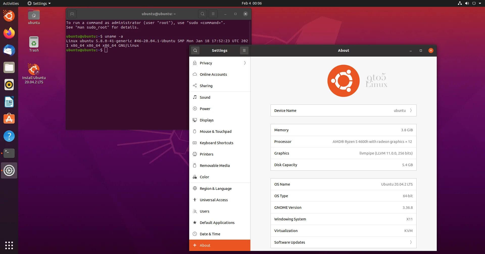The image size is (485, 254).
Task: Minimize the Settings About window
Action: [411, 50]
